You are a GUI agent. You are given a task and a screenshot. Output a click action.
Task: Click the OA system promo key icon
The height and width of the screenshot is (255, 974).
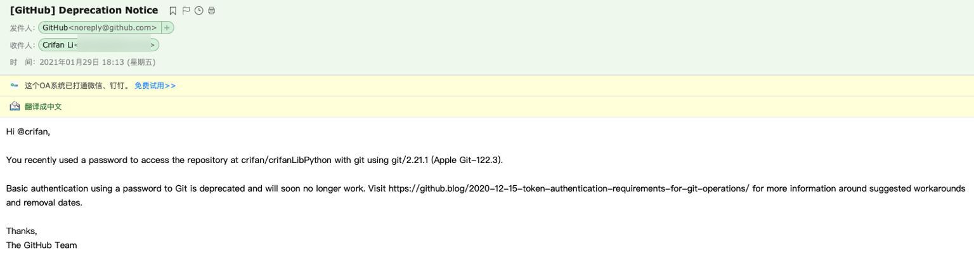coord(14,86)
